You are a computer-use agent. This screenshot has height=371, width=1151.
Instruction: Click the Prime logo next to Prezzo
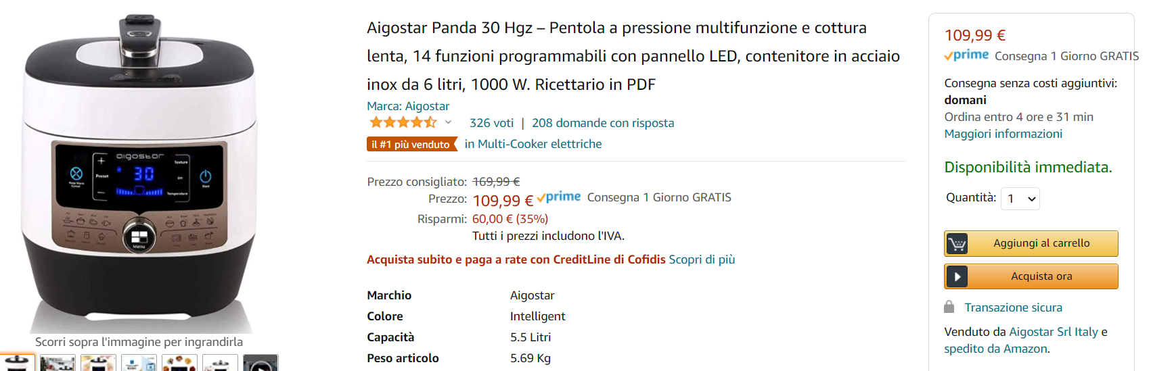pyautogui.click(x=559, y=198)
